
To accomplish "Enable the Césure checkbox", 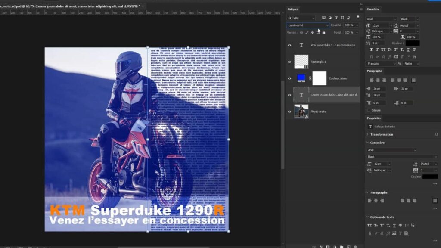I will point(369,110).
